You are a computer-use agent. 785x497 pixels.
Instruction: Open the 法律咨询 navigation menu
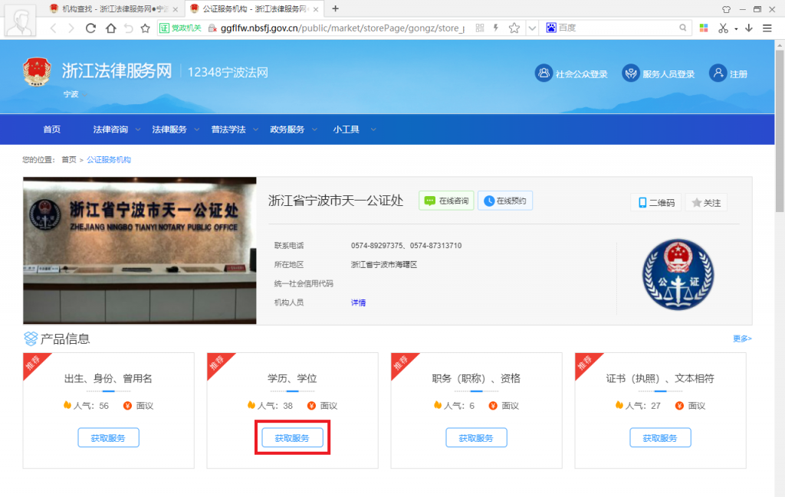click(x=110, y=129)
